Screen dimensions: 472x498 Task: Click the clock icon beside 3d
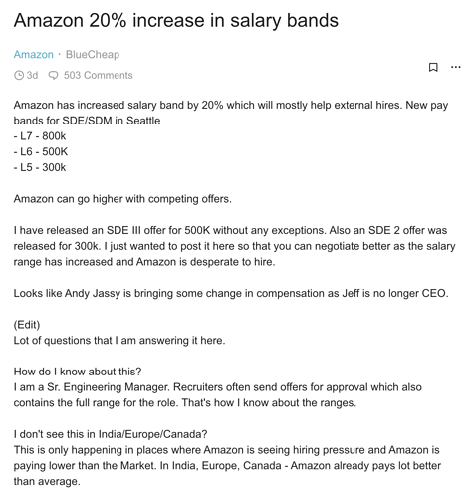[x=19, y=75]
